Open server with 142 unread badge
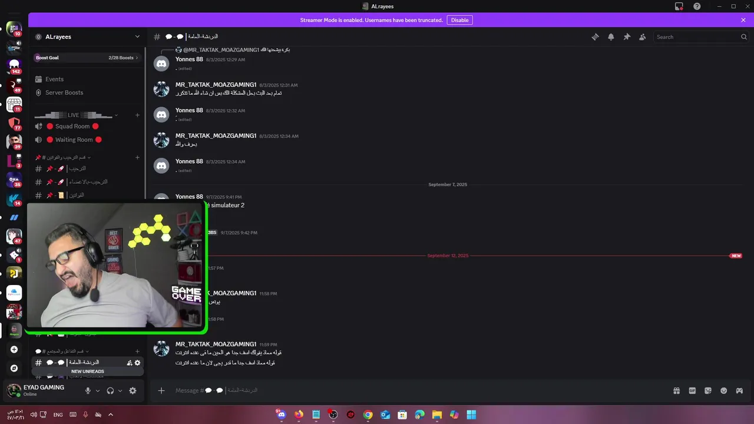The height and width of the screenshot is (424, 754). click(x=14, y=64)
